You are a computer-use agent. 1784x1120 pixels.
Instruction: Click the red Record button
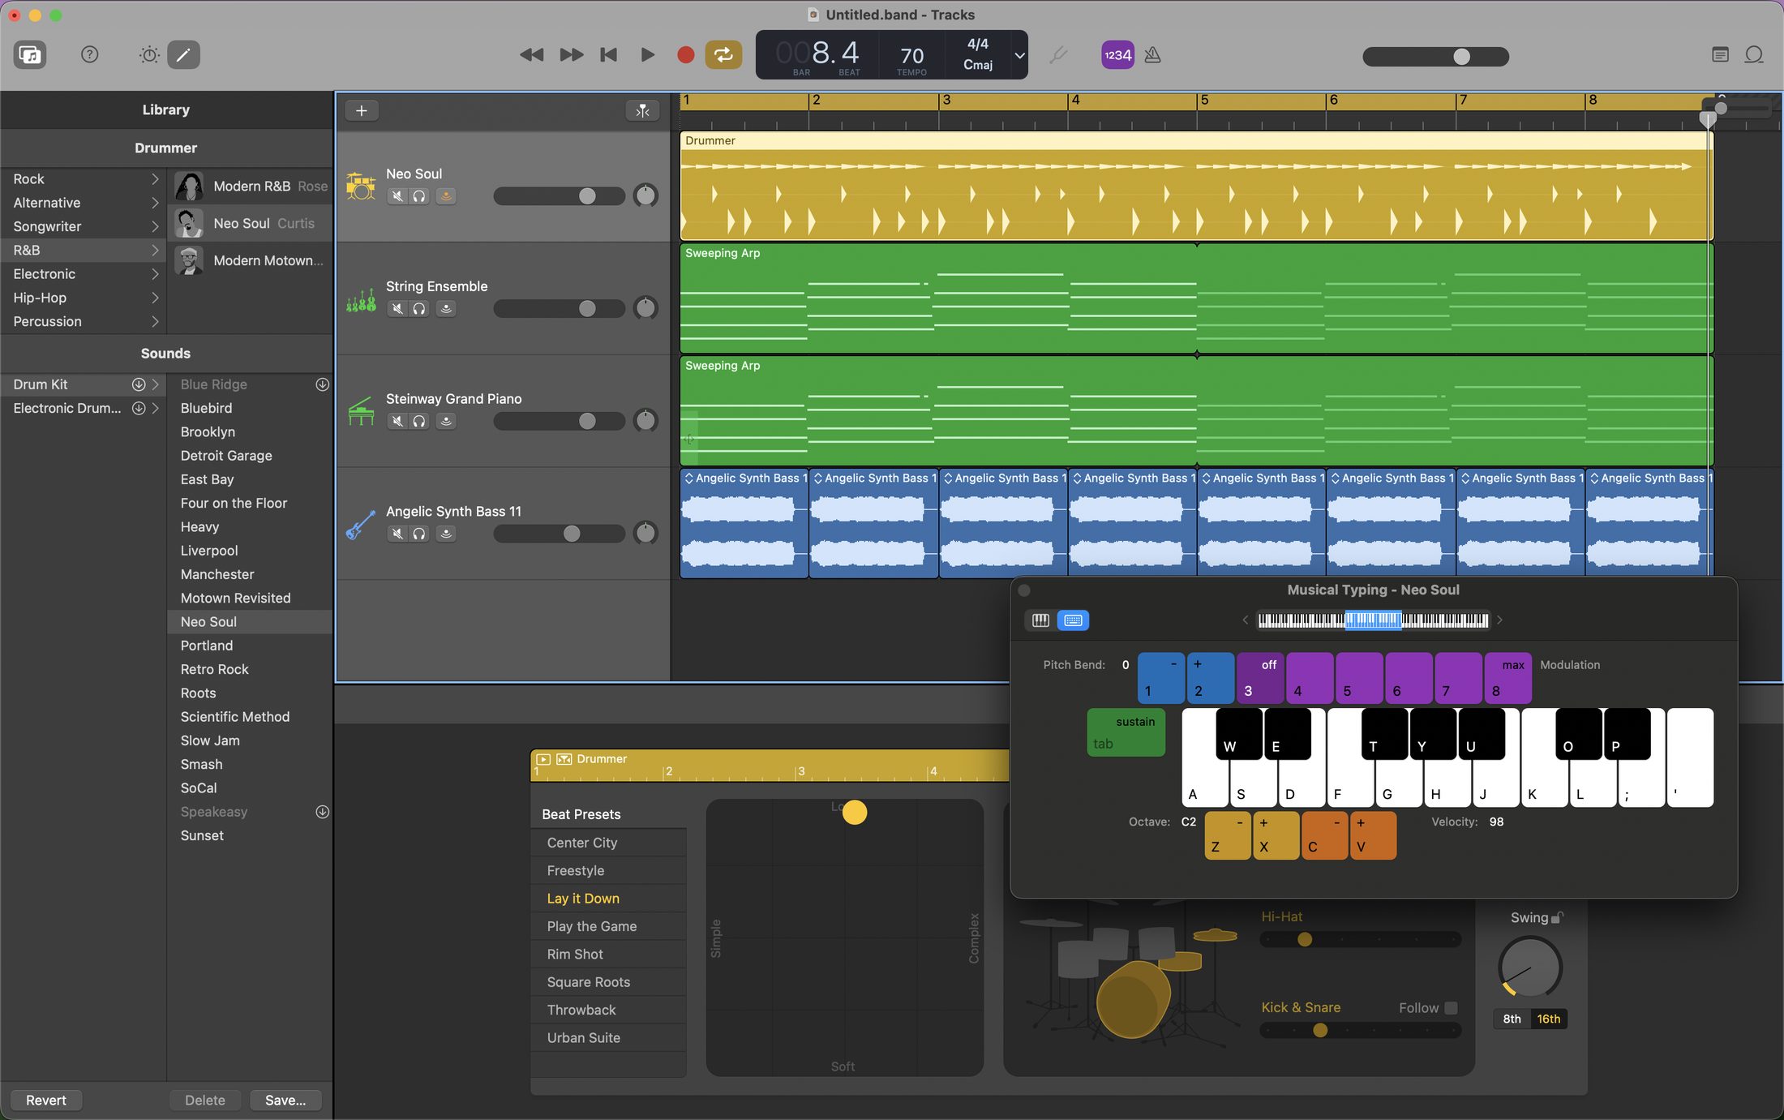click(x=685, y=55)
